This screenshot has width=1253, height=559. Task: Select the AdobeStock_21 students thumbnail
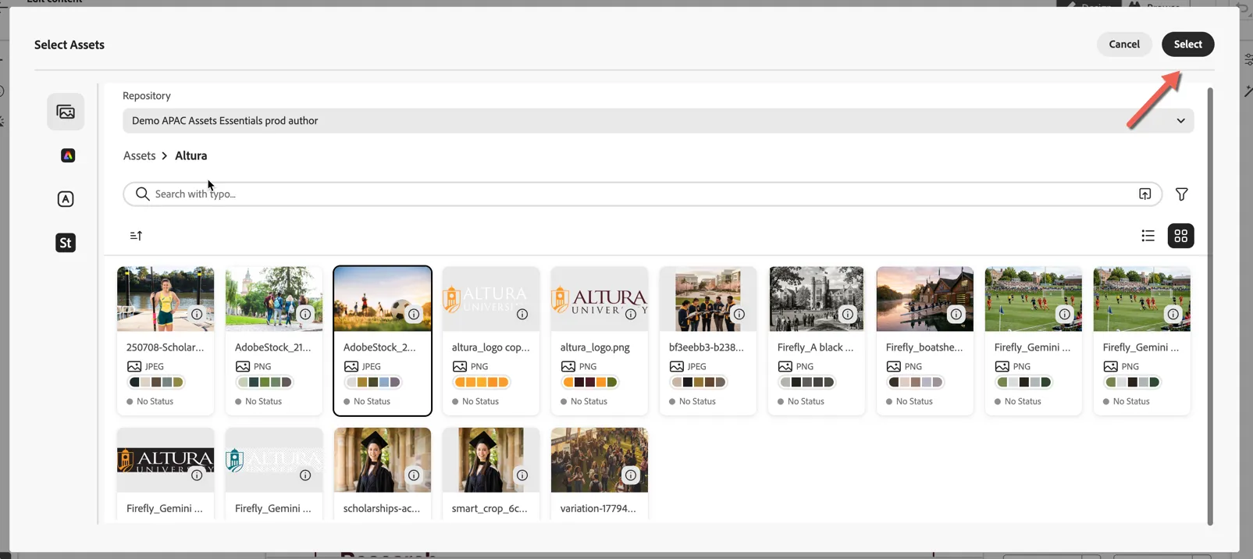tap(274, 299)
